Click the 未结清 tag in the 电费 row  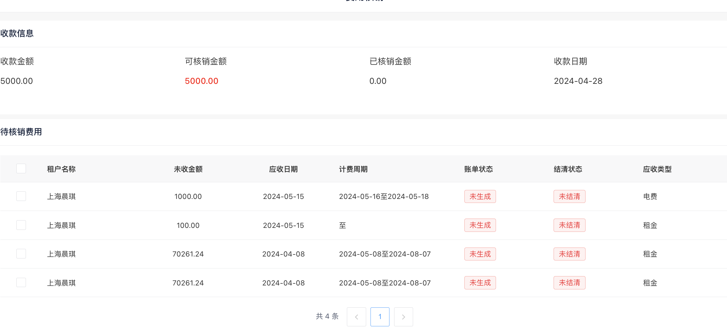click(569, 197)
